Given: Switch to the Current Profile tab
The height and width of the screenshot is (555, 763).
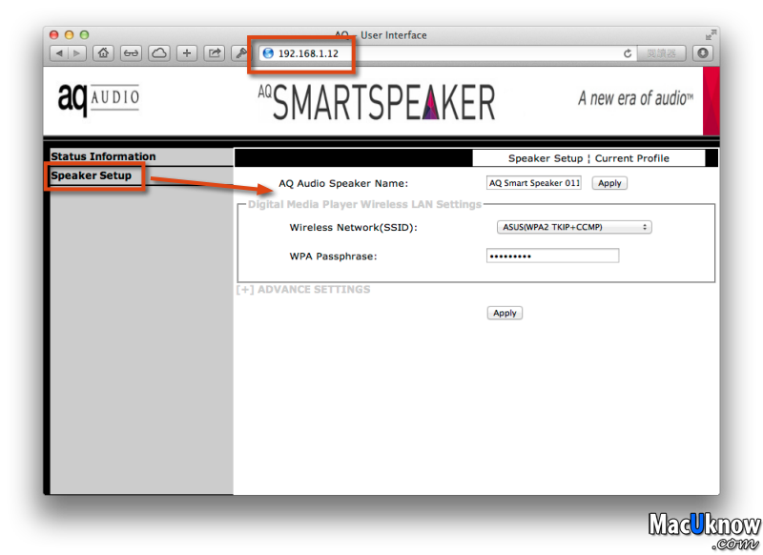Looking at the screenshot, I should 631,158.
